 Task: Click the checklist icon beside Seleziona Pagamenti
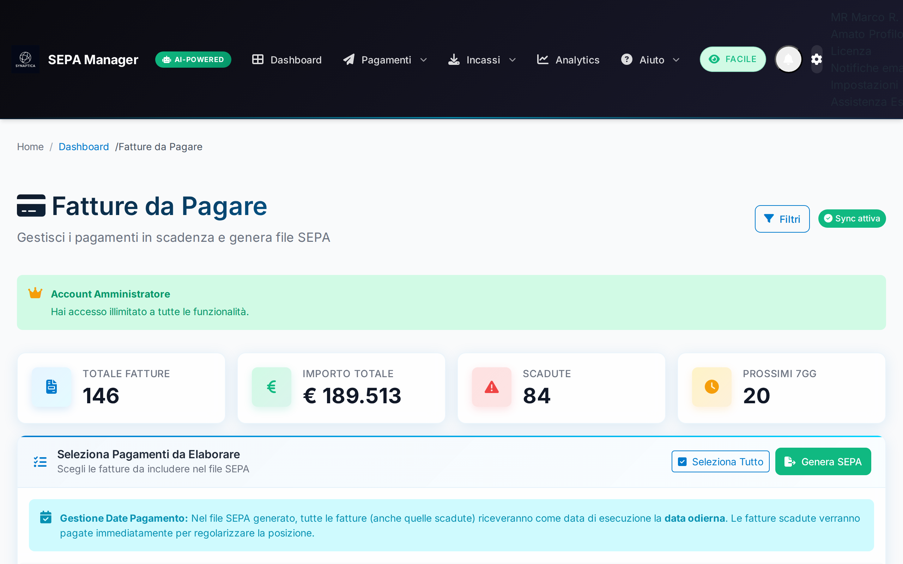coord(40,461)
